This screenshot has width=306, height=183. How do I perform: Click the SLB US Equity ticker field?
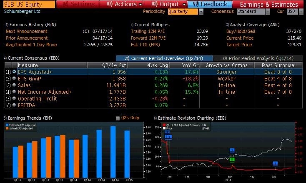29,4
